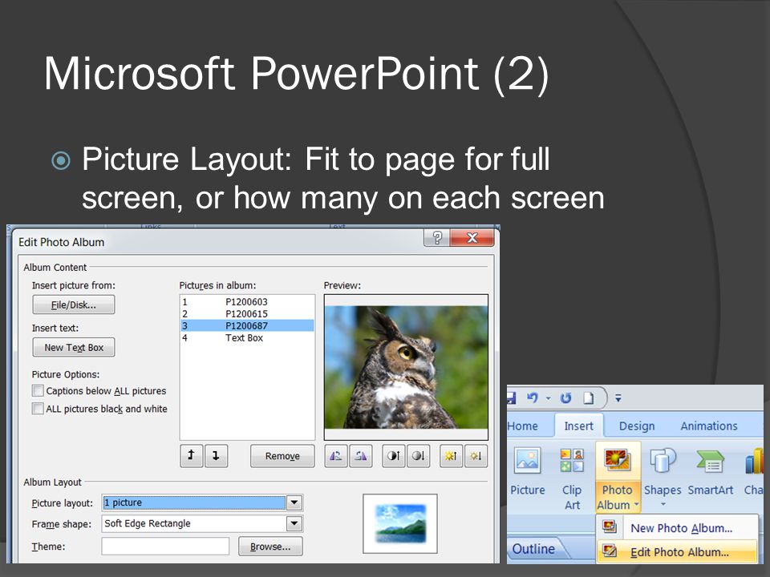Open the Photo Album dropdown arrow
Image resolution: width=770 pixels, height=577 pixels.
pyautogui.click(x=636, y=504)
